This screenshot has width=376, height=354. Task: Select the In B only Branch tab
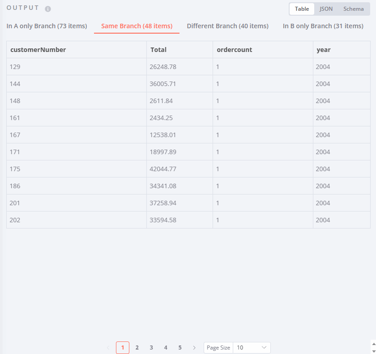click(323, 26)
